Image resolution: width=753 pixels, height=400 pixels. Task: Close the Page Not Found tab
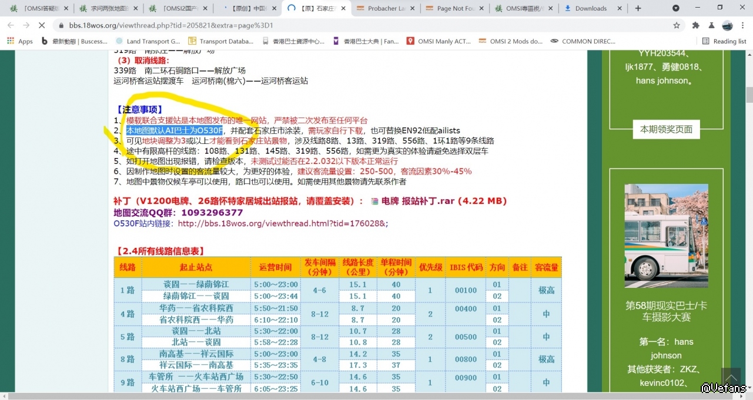[x=483, y=8]
